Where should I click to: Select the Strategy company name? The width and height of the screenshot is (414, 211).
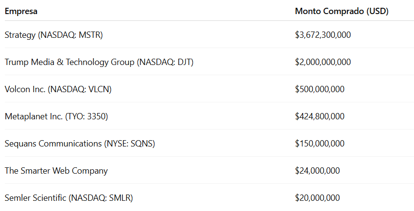pos(19,35)
